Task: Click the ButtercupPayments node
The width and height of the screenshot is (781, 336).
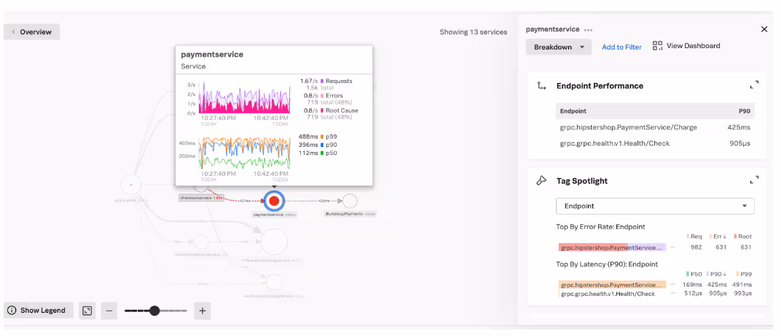Action: 350,201
